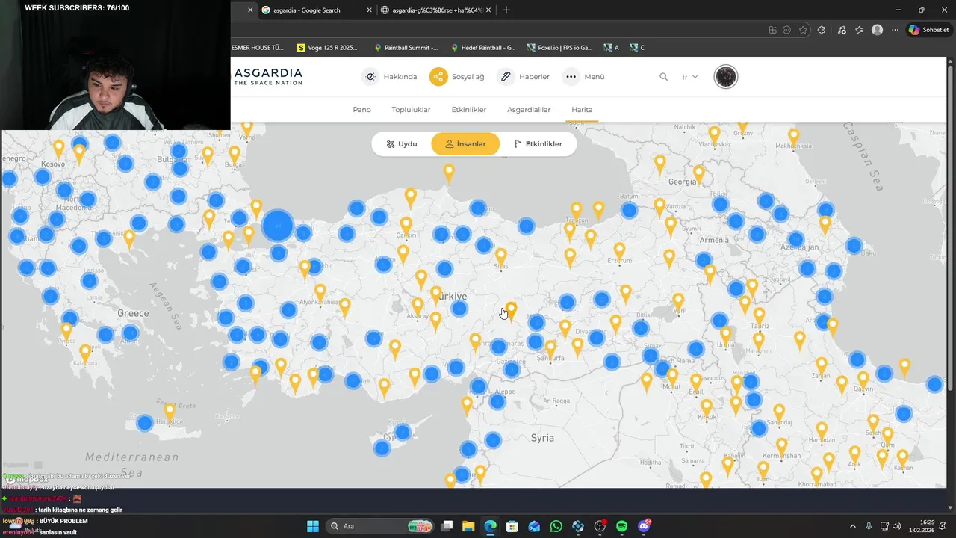Click the blue cluster marker on Cyprus
Image resolution: width=956 pixels, height=538 pixels.
coord(403,432)
